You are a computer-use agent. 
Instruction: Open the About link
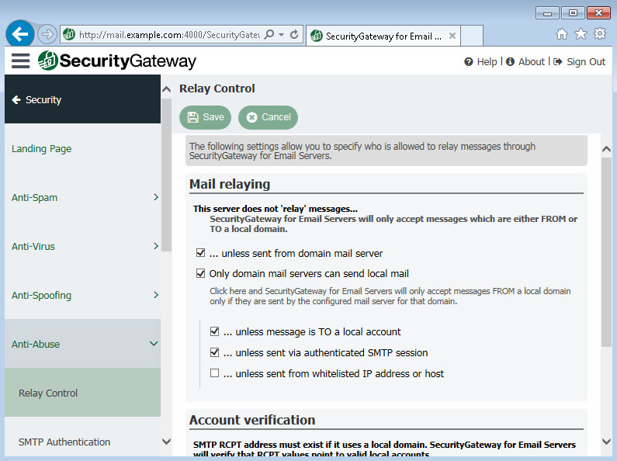coord(531,62)
